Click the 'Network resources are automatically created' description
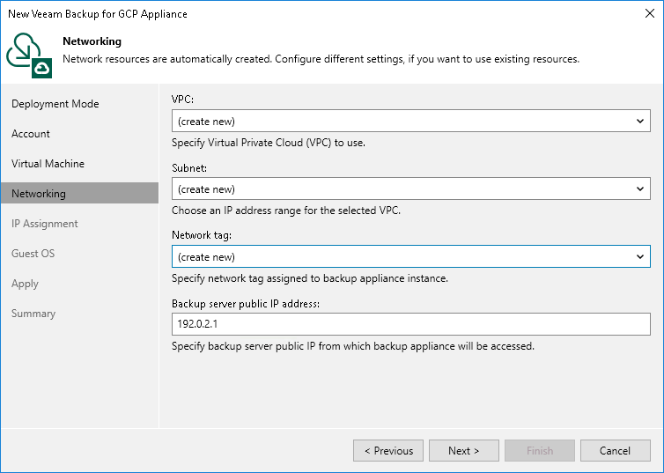Viewport: 664px width, 473px height. (321, 59)
